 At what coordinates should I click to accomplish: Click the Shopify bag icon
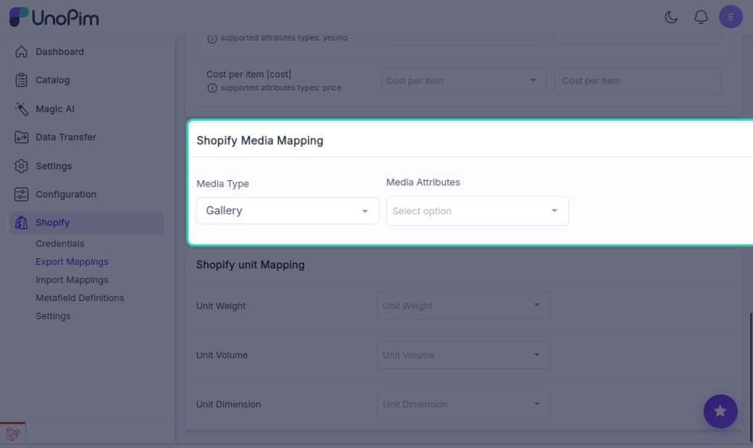21,223
